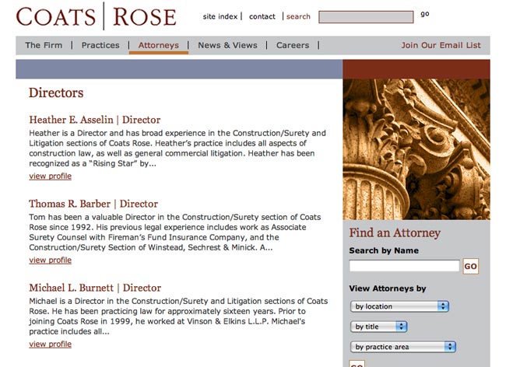The height and width of the screenshot is (367, 506).
Task: Open the Practices menu
Action: (x=100, y=45)
